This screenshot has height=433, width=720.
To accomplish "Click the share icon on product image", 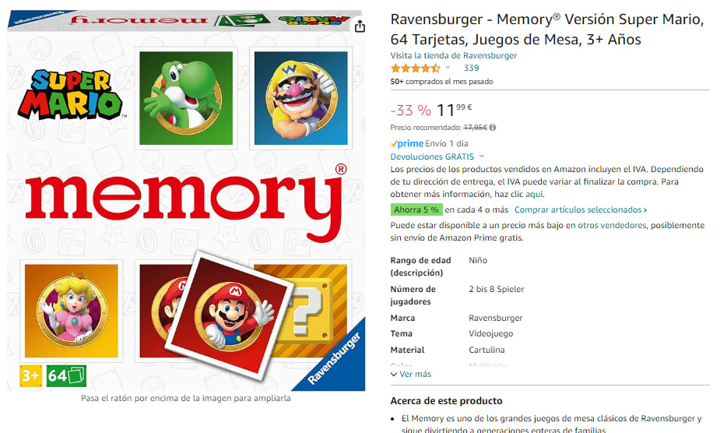I will (360, 26).
